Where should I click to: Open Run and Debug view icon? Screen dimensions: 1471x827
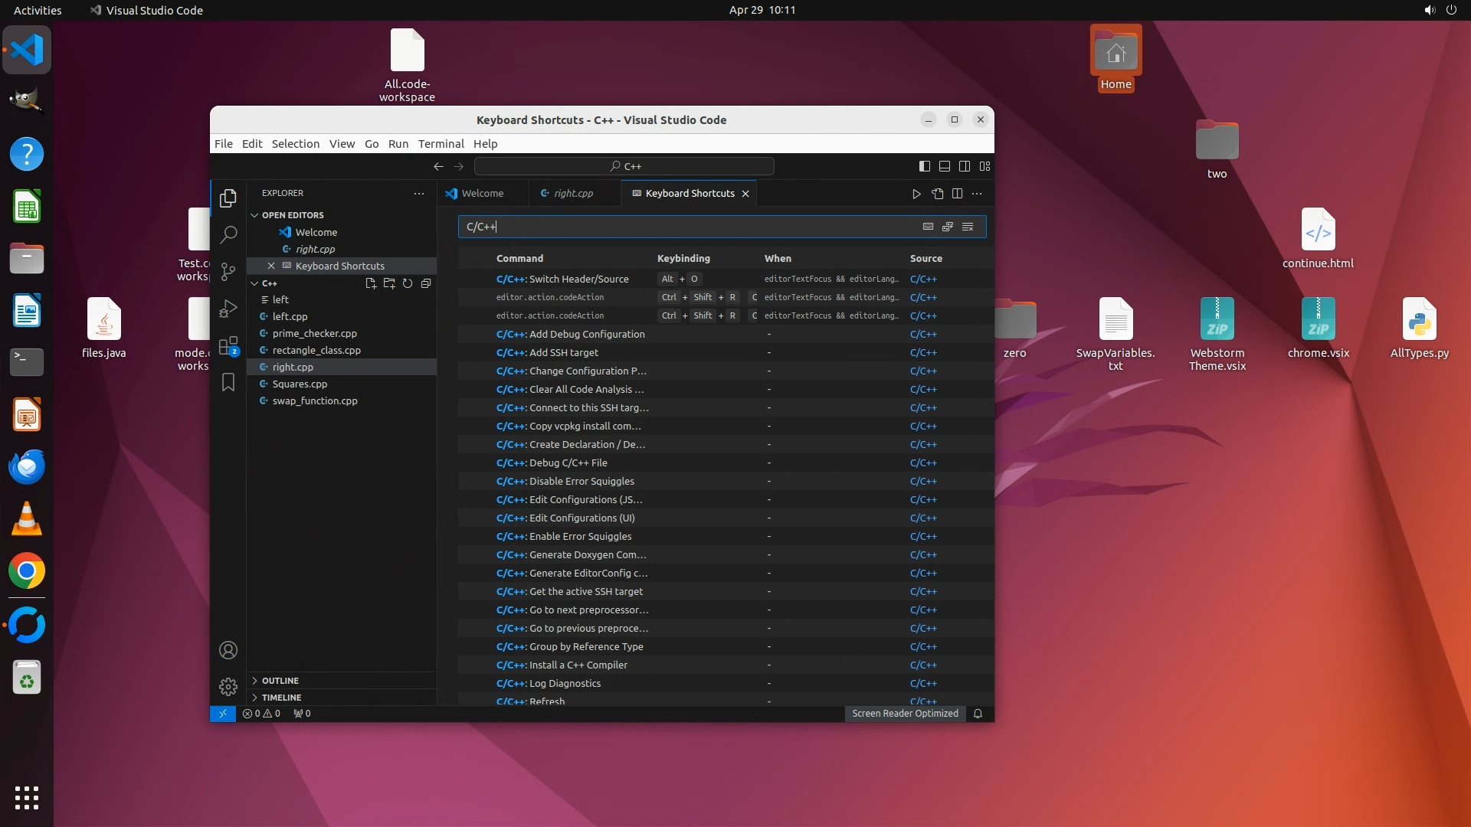click(228, 308)
